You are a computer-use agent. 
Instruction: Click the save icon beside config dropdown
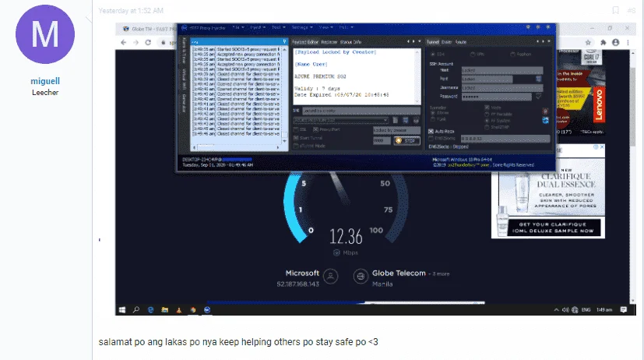pyautogui.click(x=406, y=121)
